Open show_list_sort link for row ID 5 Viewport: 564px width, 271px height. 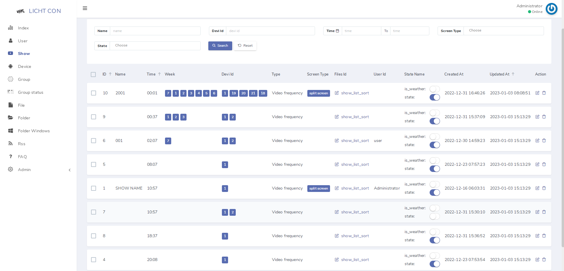pyautogui.click(x=355, y=164)
